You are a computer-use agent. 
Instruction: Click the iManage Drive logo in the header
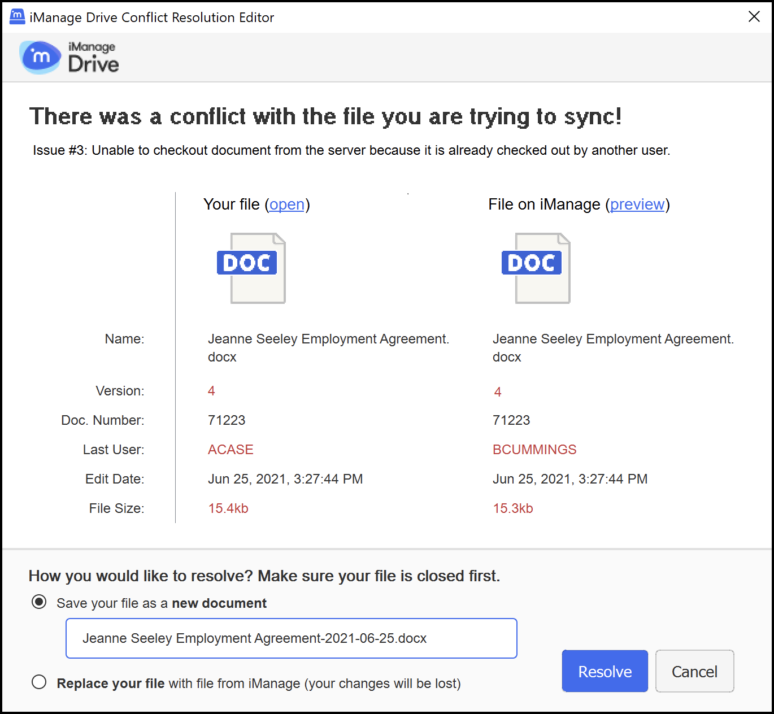[x=69, y=57]
